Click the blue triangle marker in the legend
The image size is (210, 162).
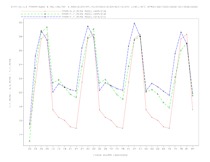[45, 17]
